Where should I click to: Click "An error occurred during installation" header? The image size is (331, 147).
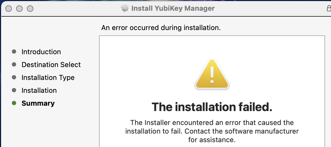(x=161, y=28)
